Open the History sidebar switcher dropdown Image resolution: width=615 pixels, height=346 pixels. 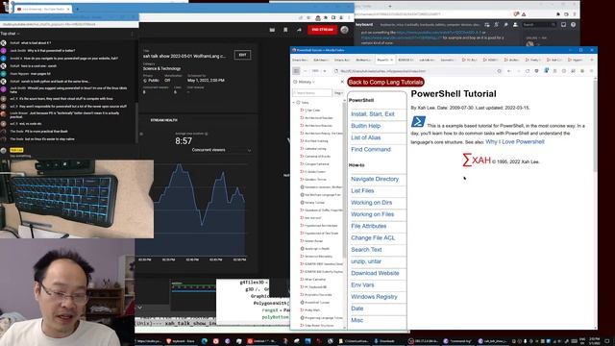305,82
